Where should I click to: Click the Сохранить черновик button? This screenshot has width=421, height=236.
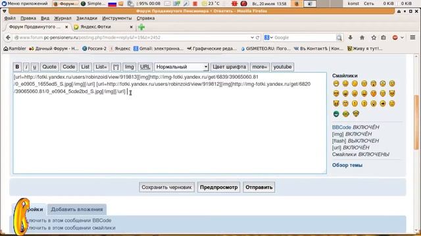[x=166, y=187]
